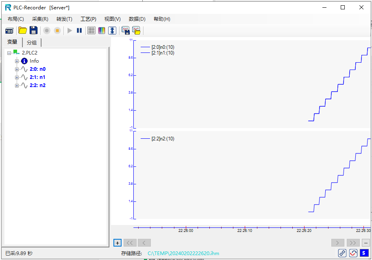Save with the blue floppy disk icon
Image resolution: width=372 pixels, height=260 pixels.
[x=33, y=31]
